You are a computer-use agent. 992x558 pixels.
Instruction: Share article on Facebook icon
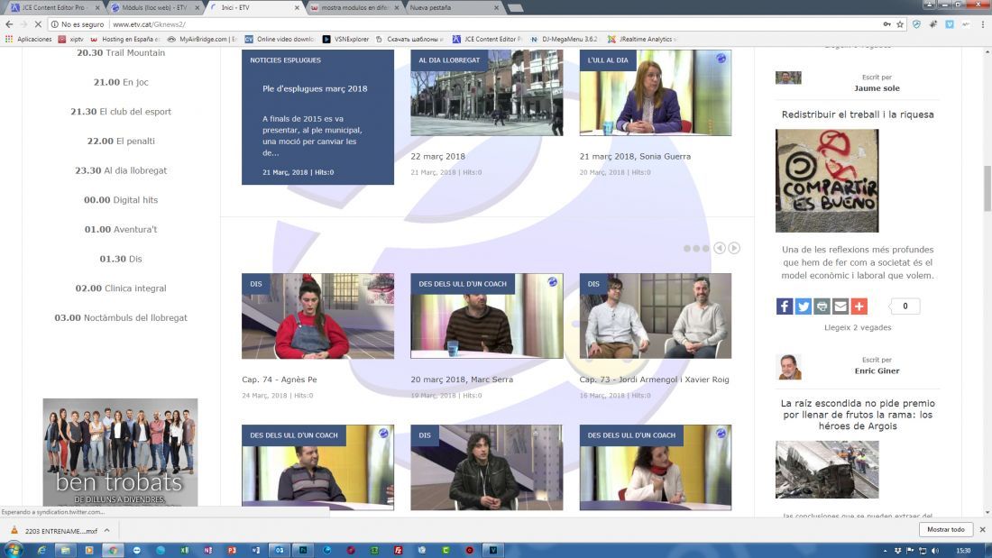click(785, 306)
